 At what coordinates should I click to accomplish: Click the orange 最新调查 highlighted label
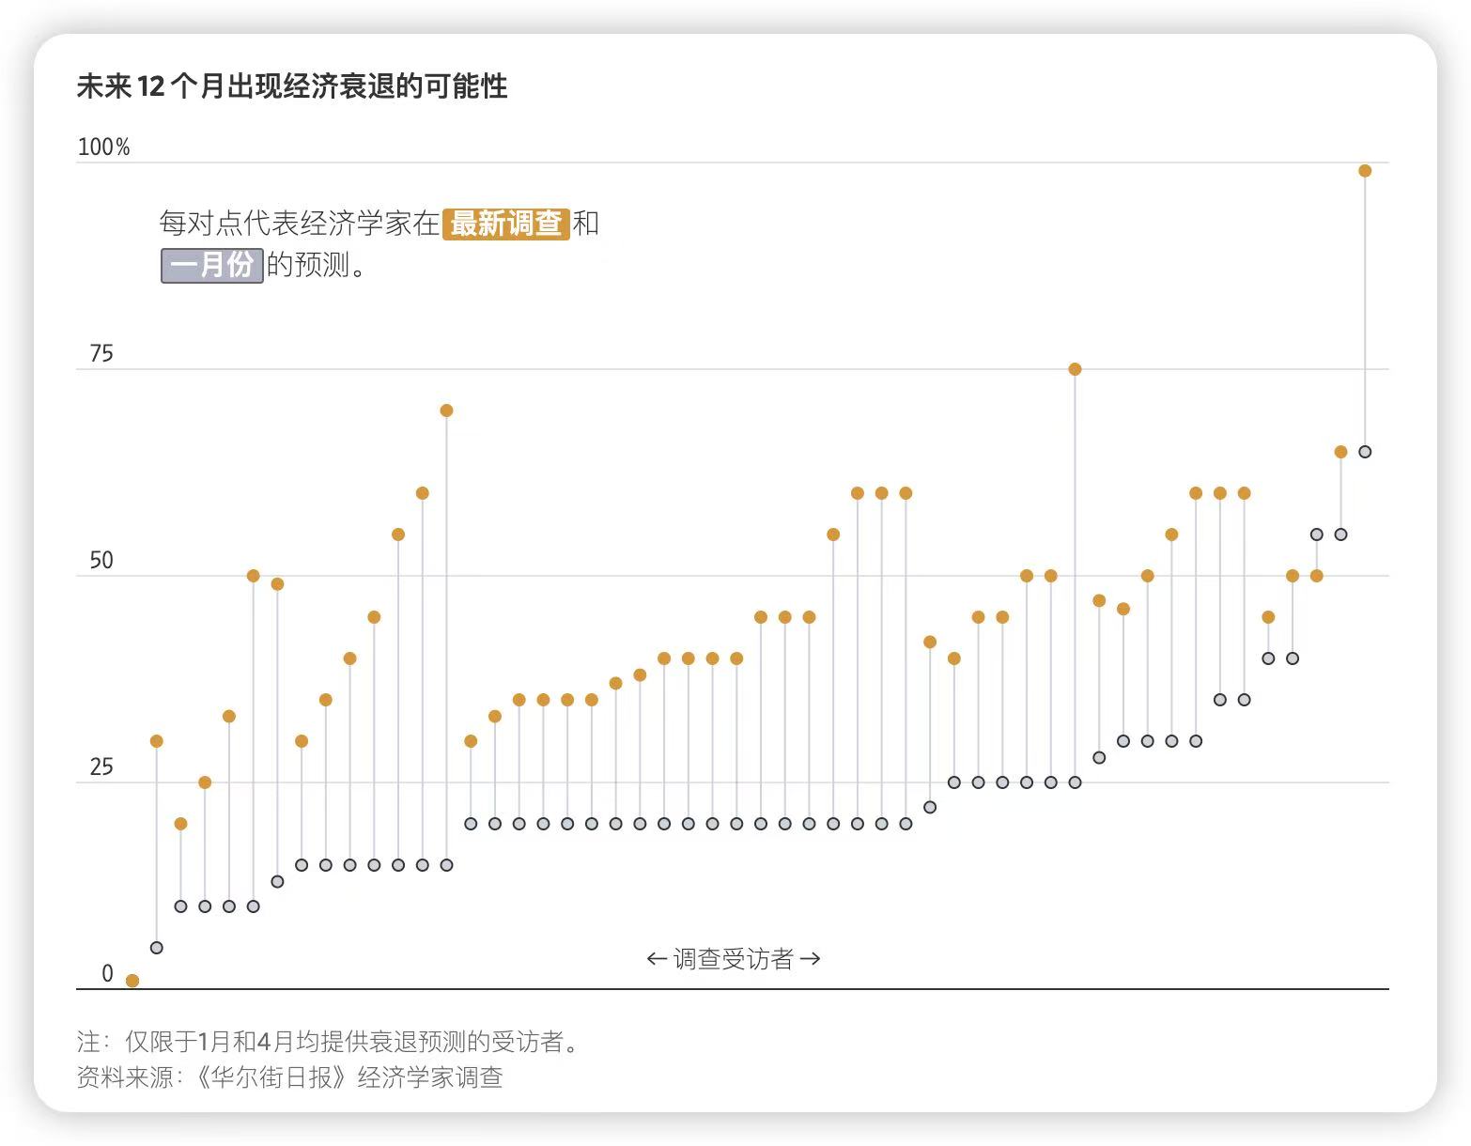[x=506, y=224]
